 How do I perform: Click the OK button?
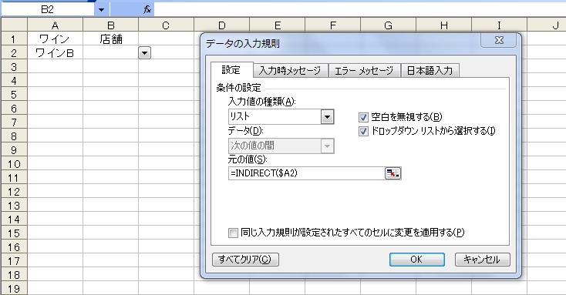[416, 260]
